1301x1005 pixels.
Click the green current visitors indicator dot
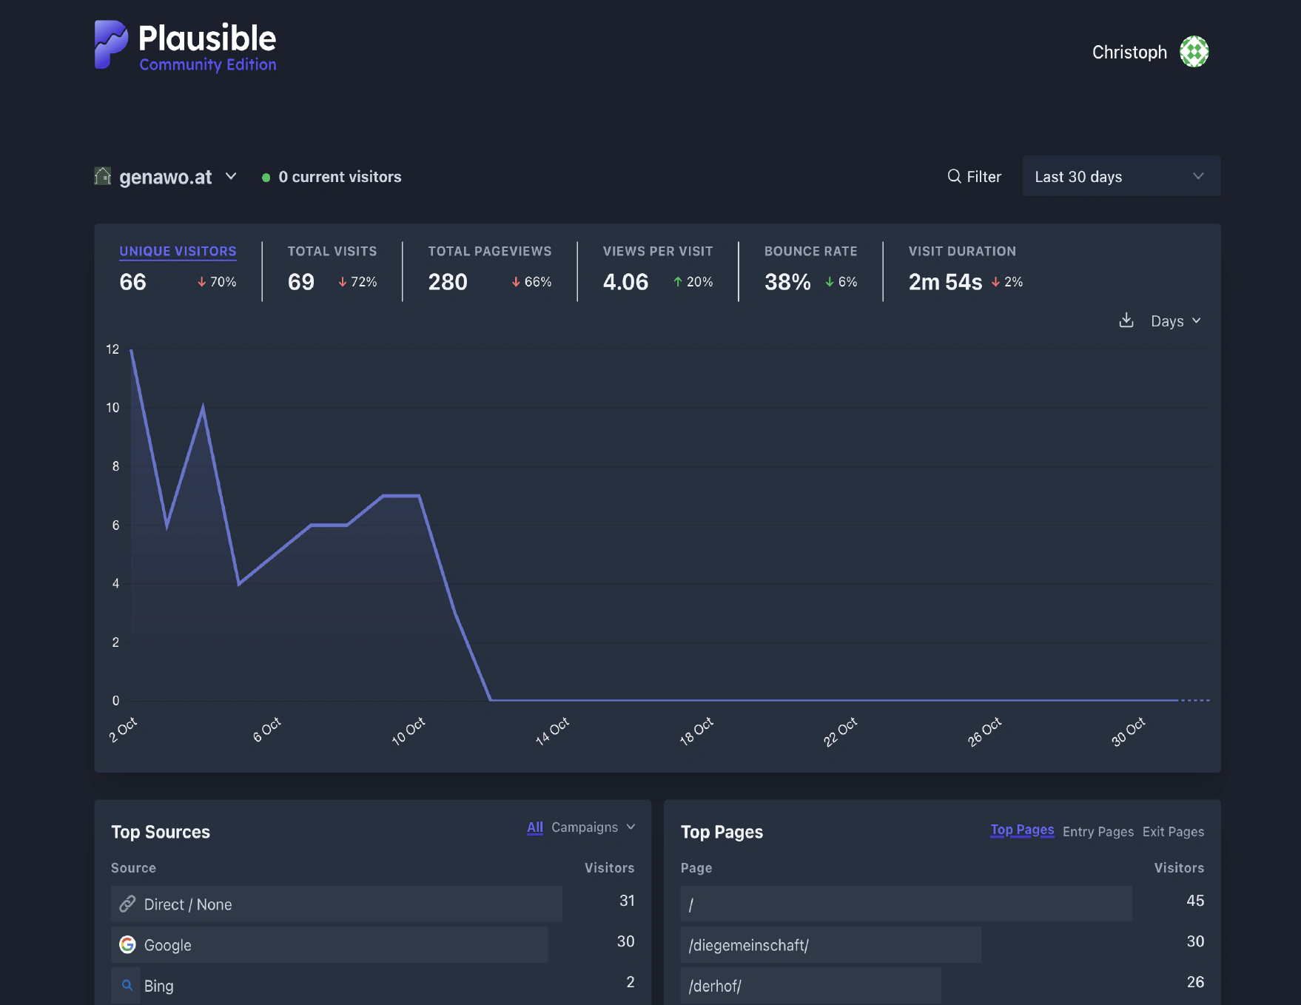(x=266, y=177)
